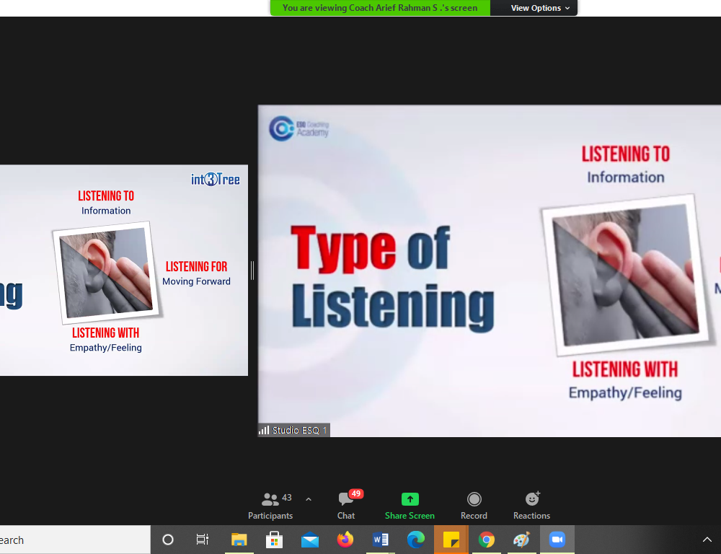Show hidden system tray icons
Viewport: 721px width, 554px height.
click(x=707, y=540)
